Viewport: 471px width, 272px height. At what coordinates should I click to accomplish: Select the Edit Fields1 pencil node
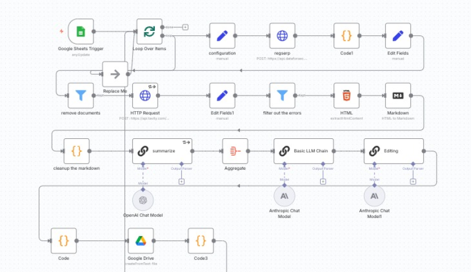point(222,96)
